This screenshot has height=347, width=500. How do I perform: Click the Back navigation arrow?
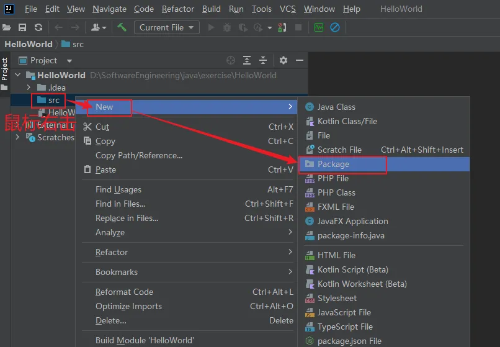[58, 27]
